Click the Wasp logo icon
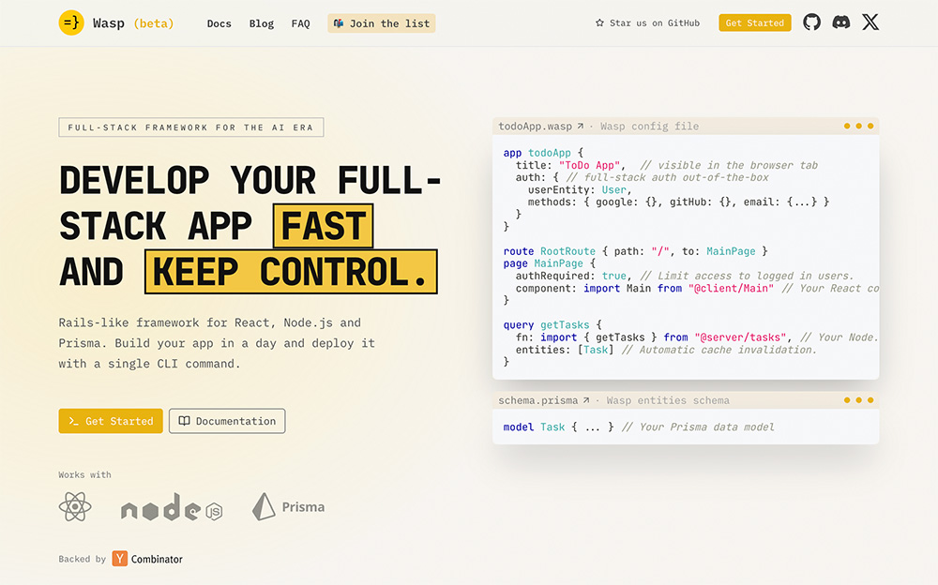 point(71,22)
